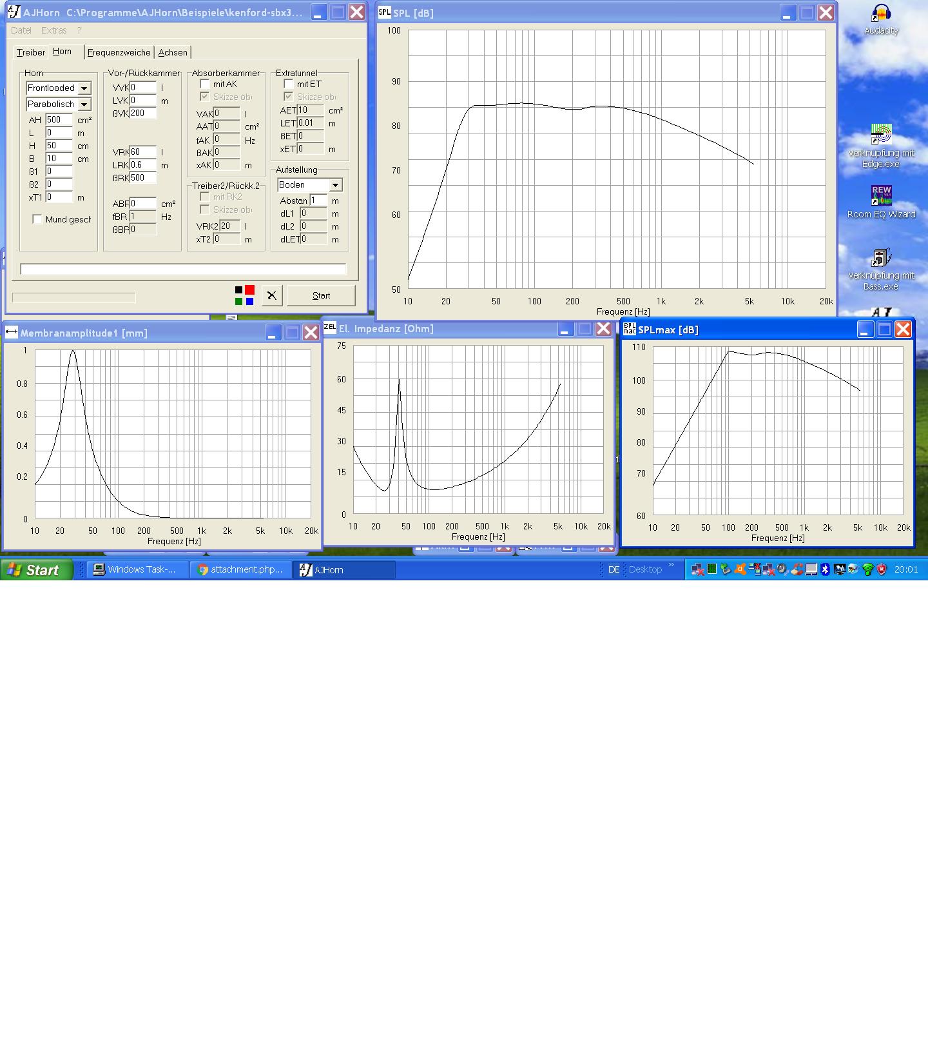The height and width of the screenshot is (1062, 928).
Task: Toggle the 'Mund geschl' checkbox
Action: click(37, 219)
